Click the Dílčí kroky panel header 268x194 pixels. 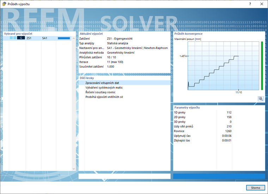(87, 78)
